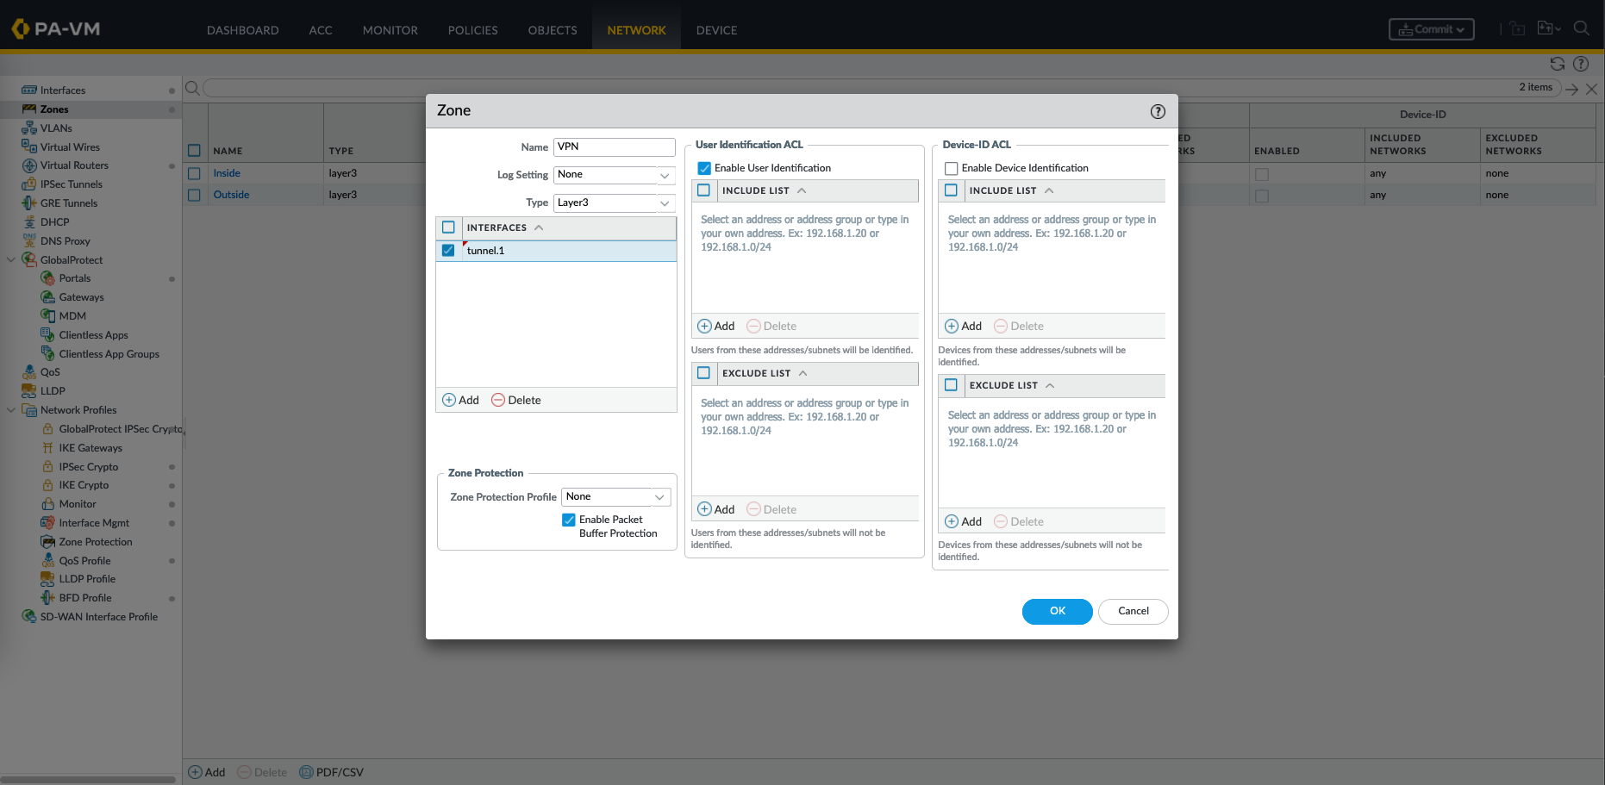Viewport: 1605px width, 785px height.
Task: Check Enable Device Identification checkbox
Action: point(952,168)
